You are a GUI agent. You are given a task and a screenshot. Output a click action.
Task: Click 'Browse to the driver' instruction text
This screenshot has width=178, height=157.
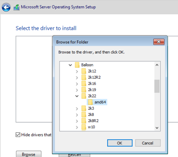[x=91, y=52]
